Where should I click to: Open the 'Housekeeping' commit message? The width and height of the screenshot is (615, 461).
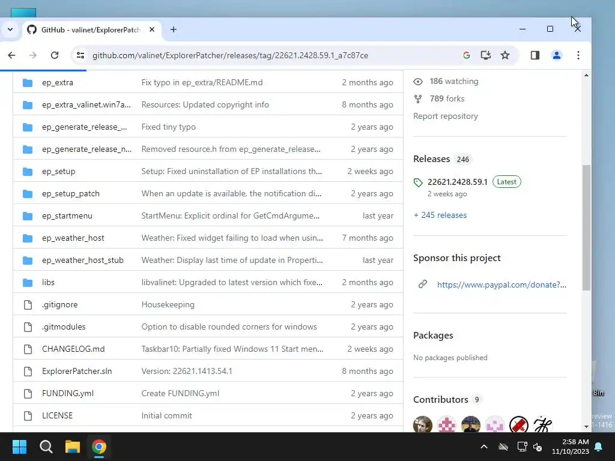point(168,304)
